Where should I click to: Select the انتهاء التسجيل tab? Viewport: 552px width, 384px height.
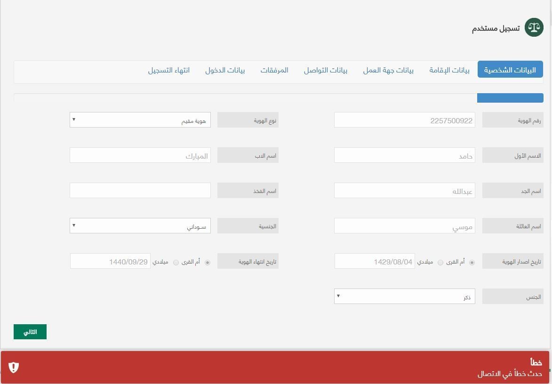(169, 70)
